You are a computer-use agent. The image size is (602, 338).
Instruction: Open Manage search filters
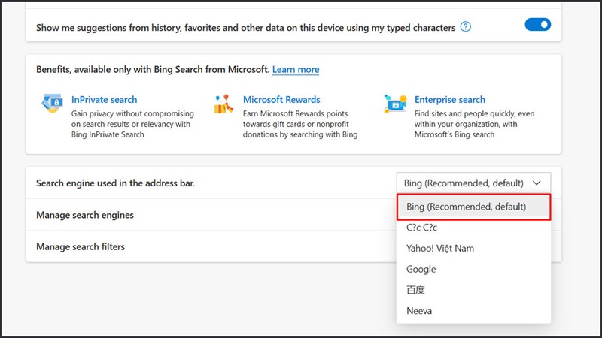point(81,246)
